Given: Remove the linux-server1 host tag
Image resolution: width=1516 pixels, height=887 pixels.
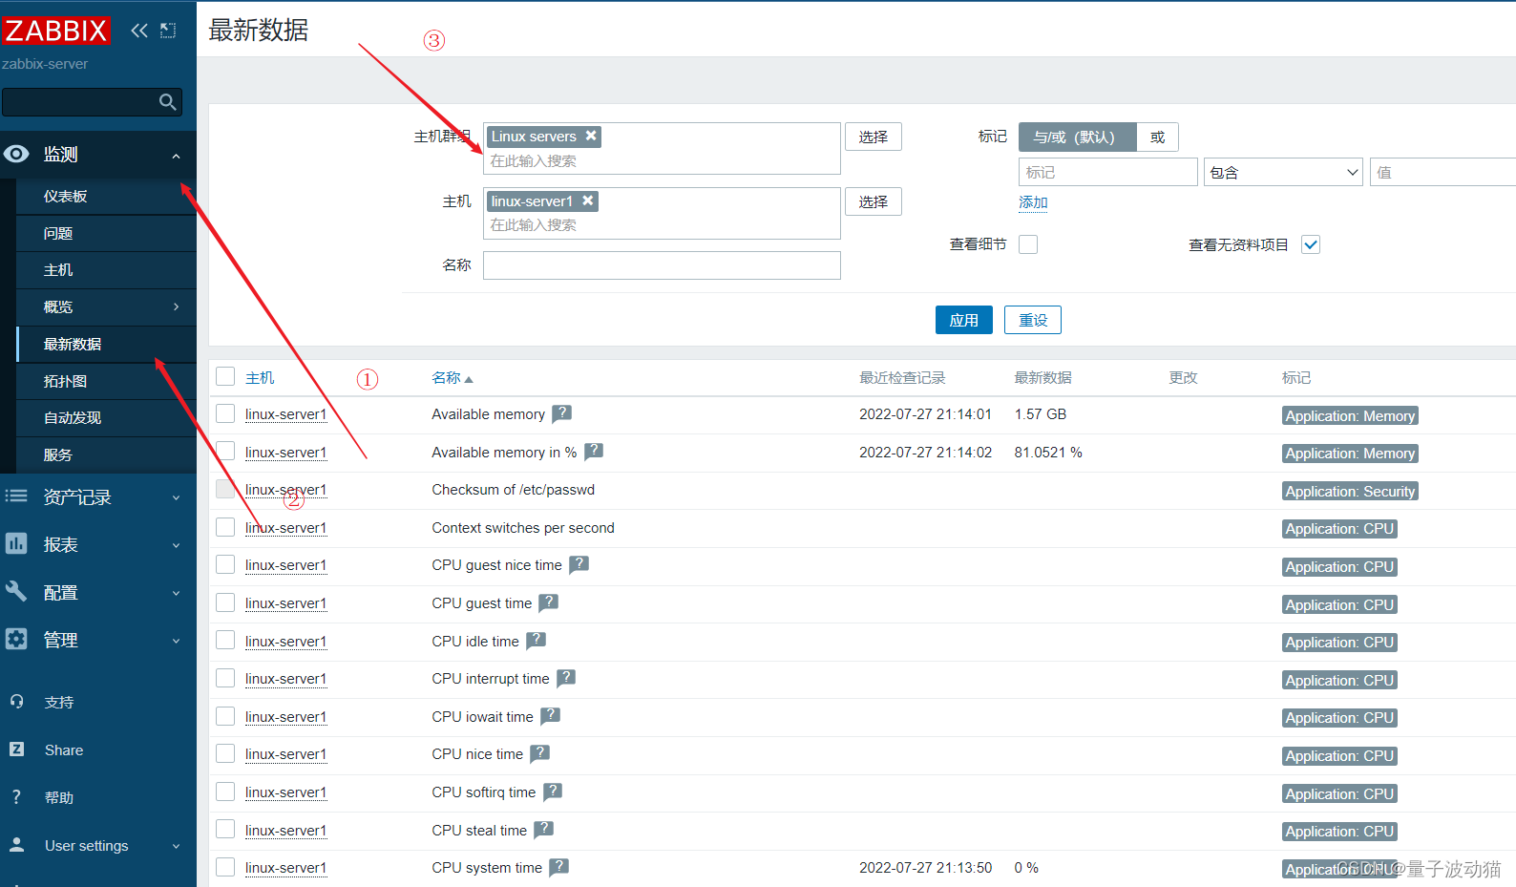Looking at the screenshot, I should point(588,201).
